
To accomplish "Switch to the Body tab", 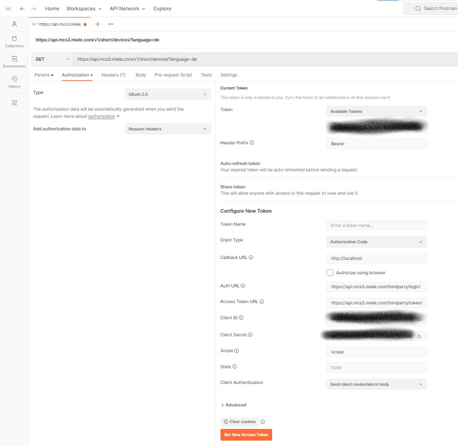I will click(x=141, y=75).
